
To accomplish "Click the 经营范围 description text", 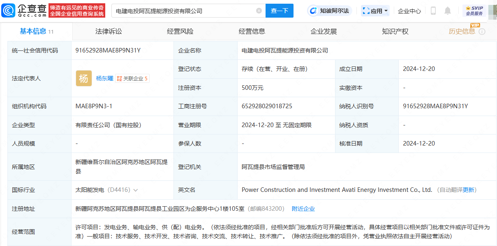I will (x=283, y=232).
